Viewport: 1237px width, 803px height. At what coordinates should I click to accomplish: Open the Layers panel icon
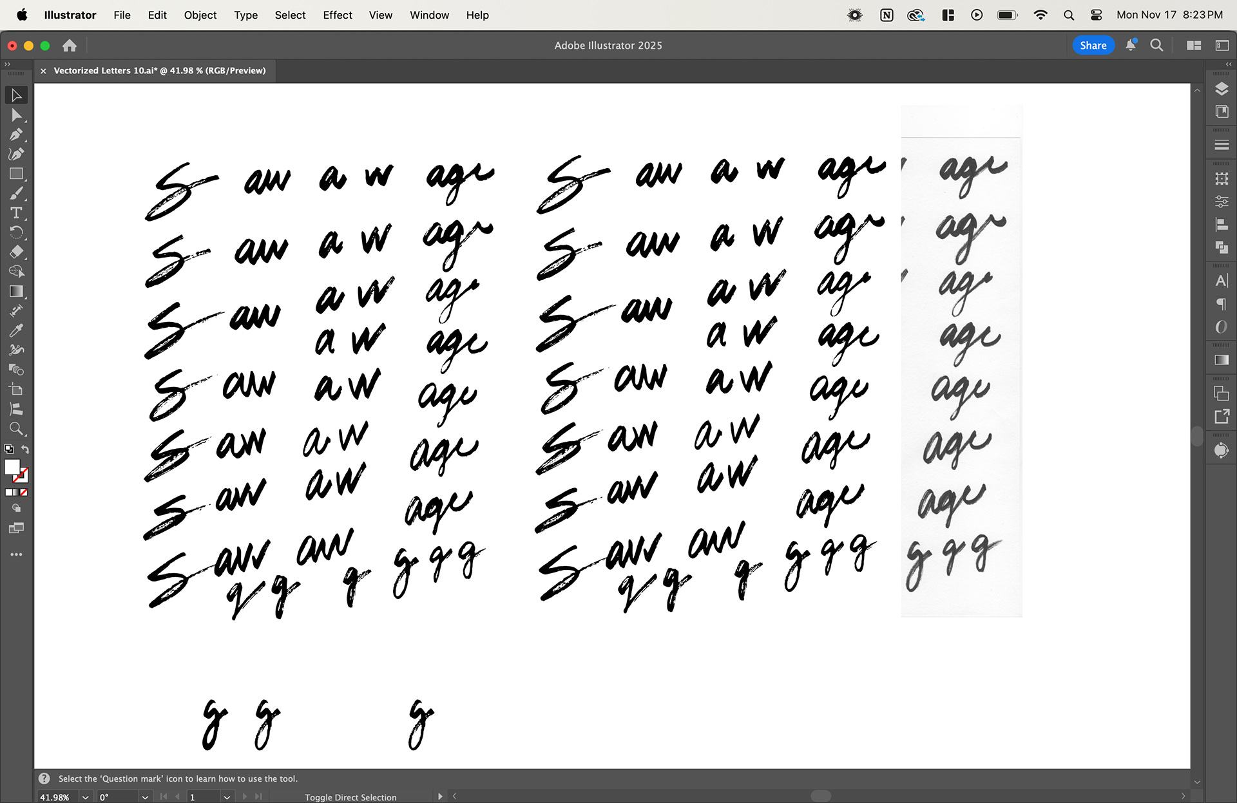[1221, 90]
